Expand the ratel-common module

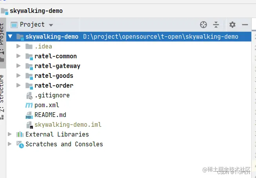18,56
